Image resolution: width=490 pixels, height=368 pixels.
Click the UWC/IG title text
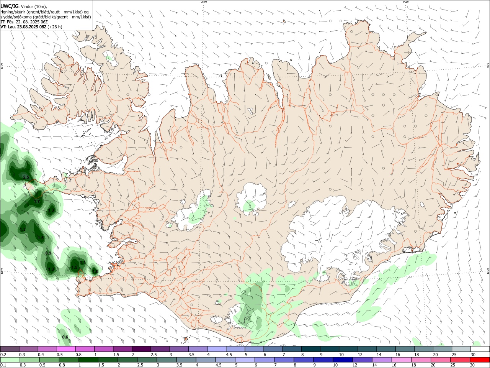click(x=9, y=6)
